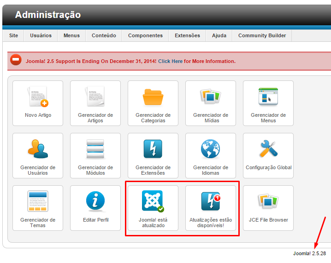Open the Componentes menu
The image size is (331, 263).
(145, 35)
